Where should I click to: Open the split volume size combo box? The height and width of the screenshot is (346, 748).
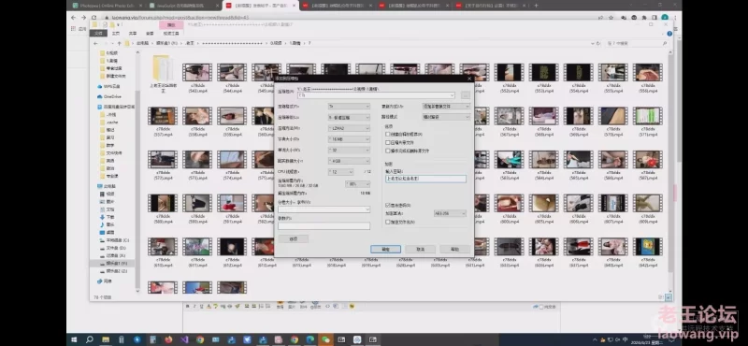pyautogui.click(x=324, y=209)
